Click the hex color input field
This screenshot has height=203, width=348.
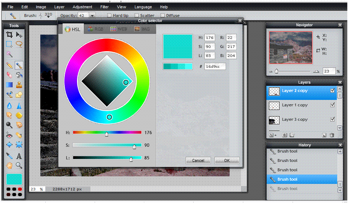214,66
